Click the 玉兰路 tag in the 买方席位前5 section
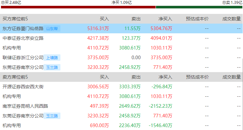The image size is (243, 130). (x=52, y=67)
